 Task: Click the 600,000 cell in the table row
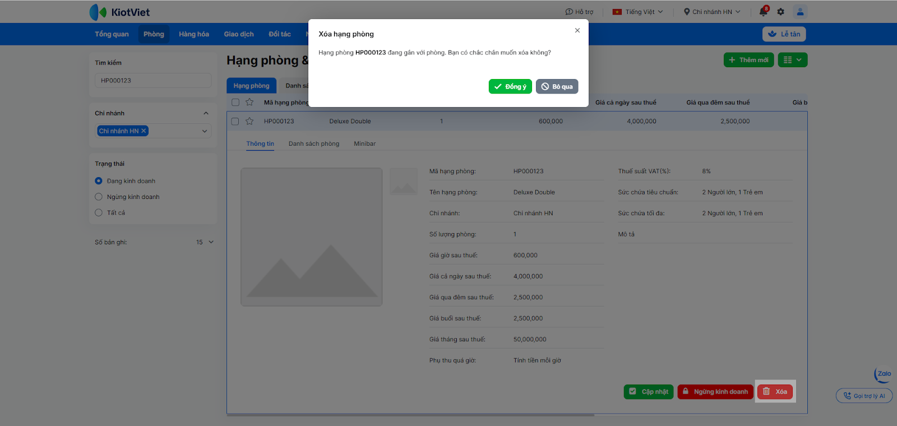click(x=551, y=121)
